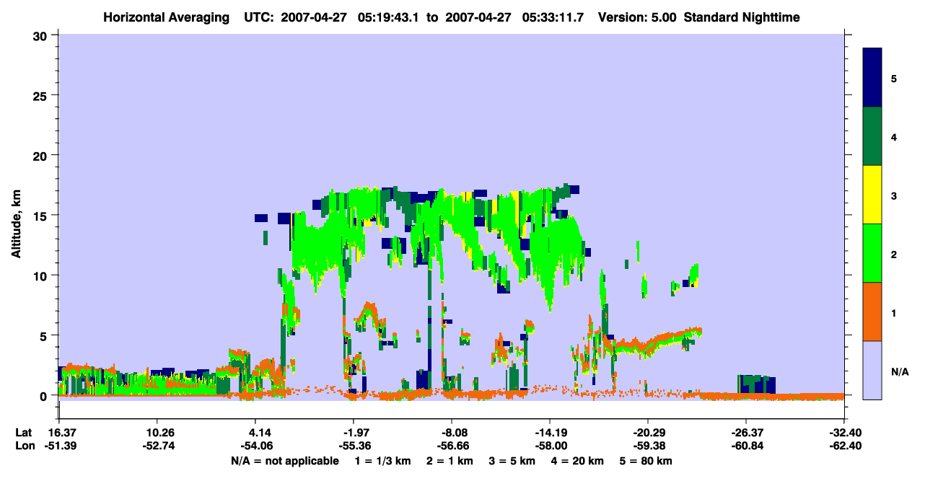Click the '3 = 5 km' legend text
This screenshot has height=481, width=938.
click(512, 461)
